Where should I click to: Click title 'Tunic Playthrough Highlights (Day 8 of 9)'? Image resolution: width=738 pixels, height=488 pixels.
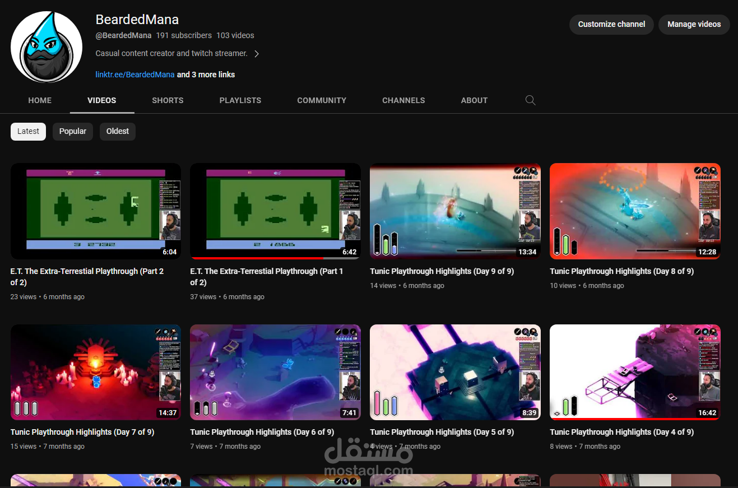pyautogui.click(x=621, y=271)
